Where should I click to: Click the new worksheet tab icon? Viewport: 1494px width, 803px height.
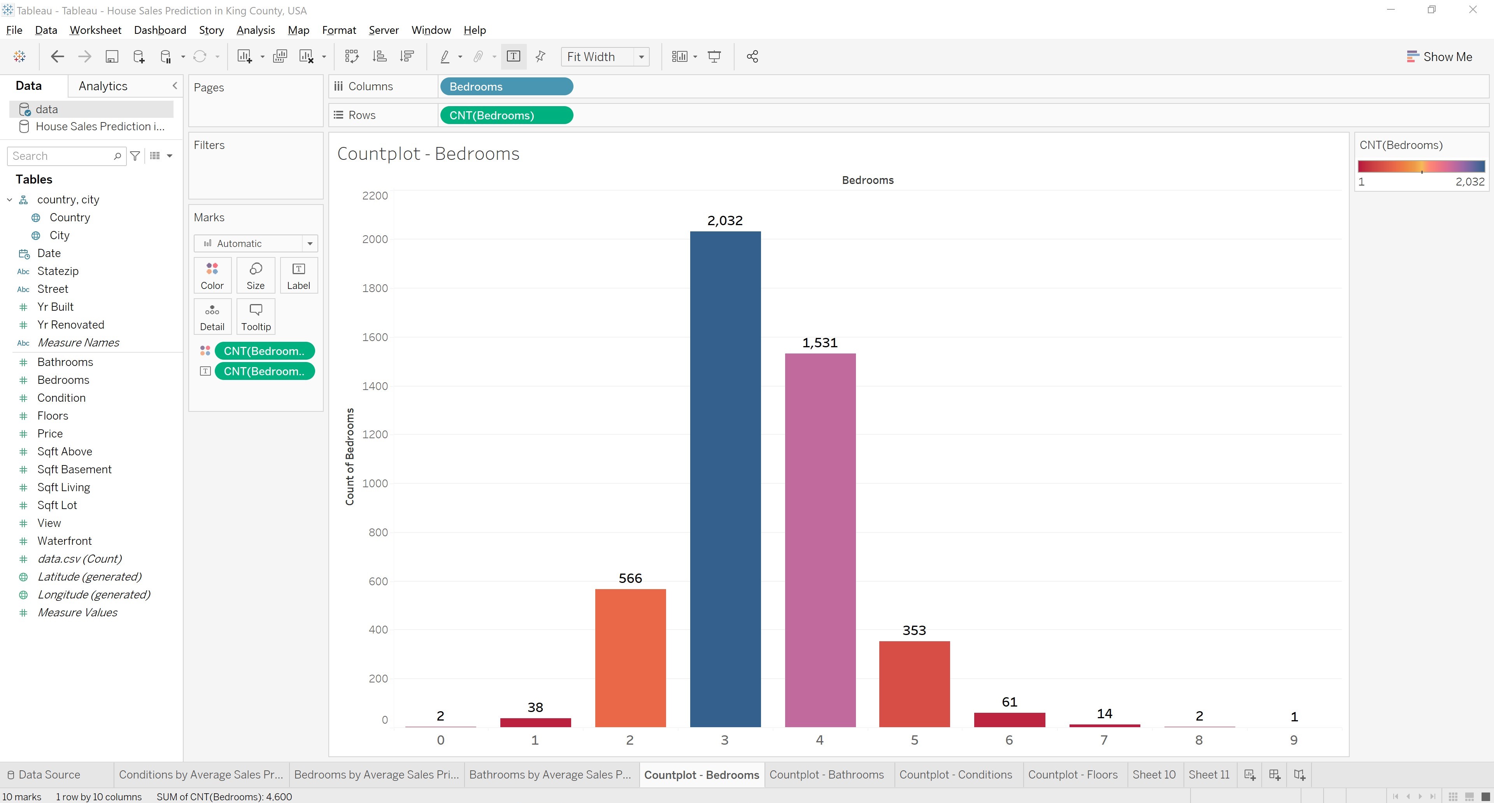coord(1250,775)
